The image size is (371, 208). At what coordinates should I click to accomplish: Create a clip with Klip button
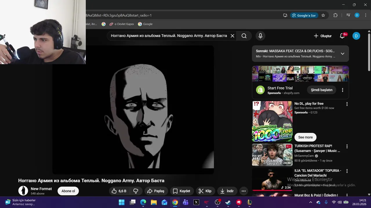[x=205, y=191]
